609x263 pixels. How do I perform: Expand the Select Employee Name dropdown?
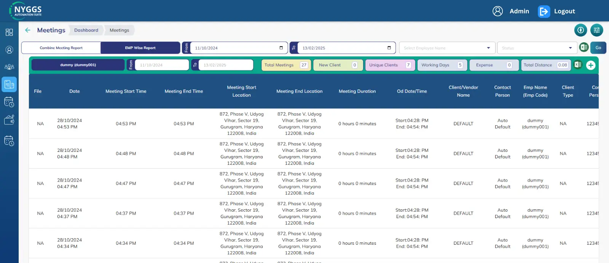tap(447, 48)
